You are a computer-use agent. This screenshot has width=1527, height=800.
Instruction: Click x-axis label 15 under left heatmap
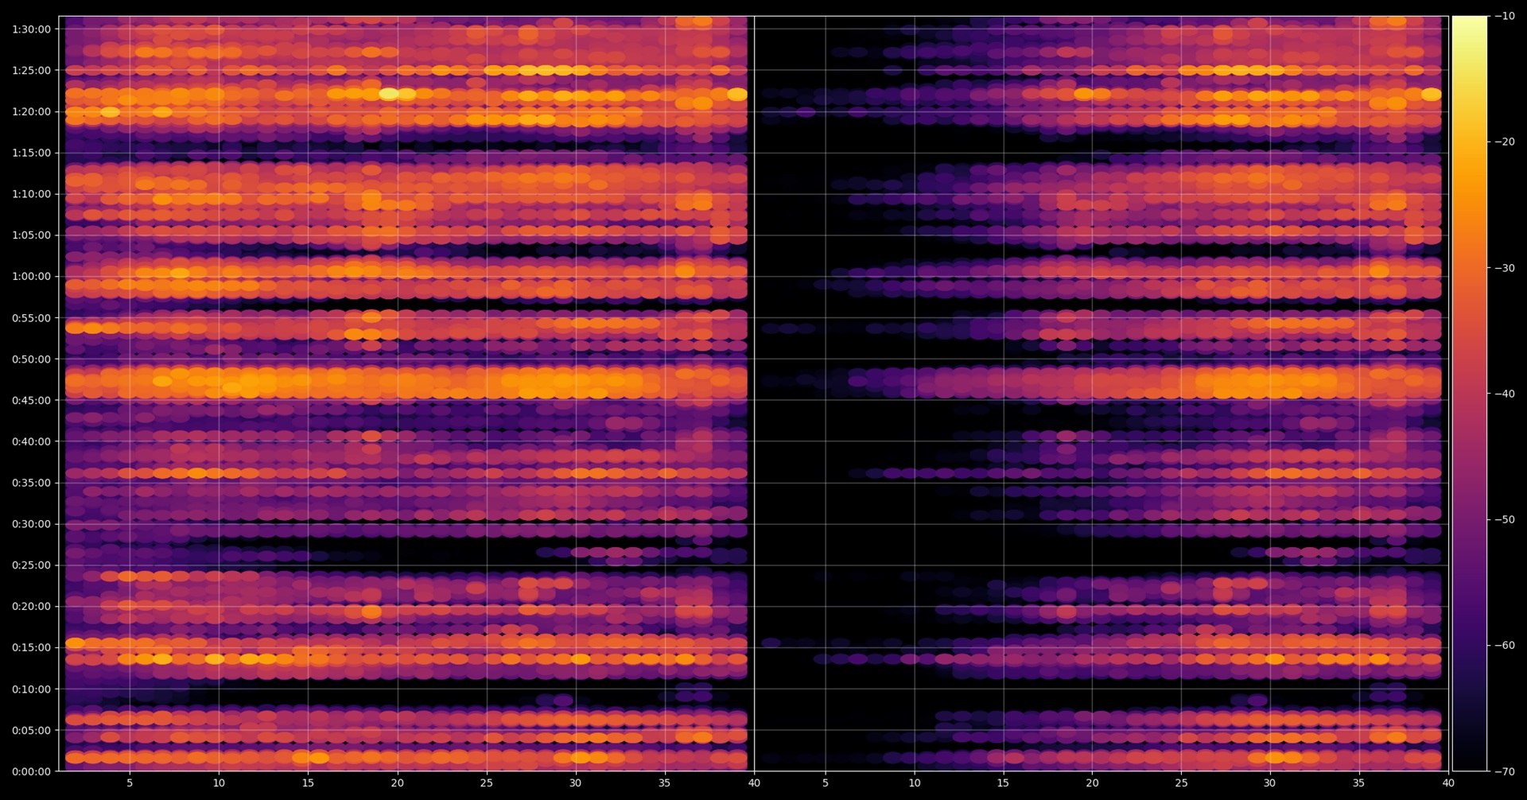click(x=308, y=783)
